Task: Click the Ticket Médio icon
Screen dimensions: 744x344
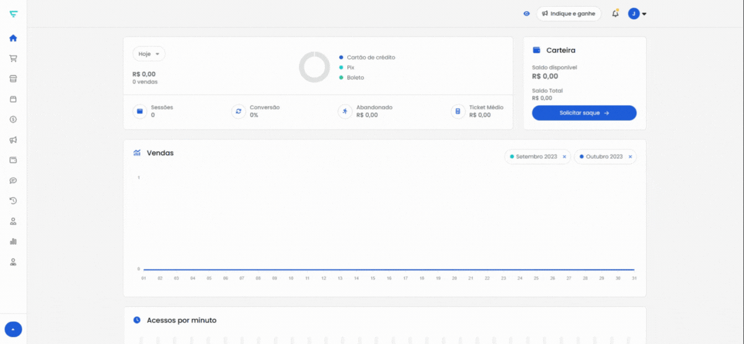Action: tap(458, 112)
